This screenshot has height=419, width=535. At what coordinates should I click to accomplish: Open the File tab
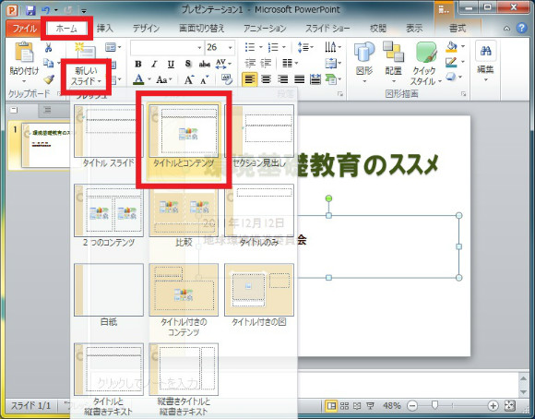(x=25, y=29)
